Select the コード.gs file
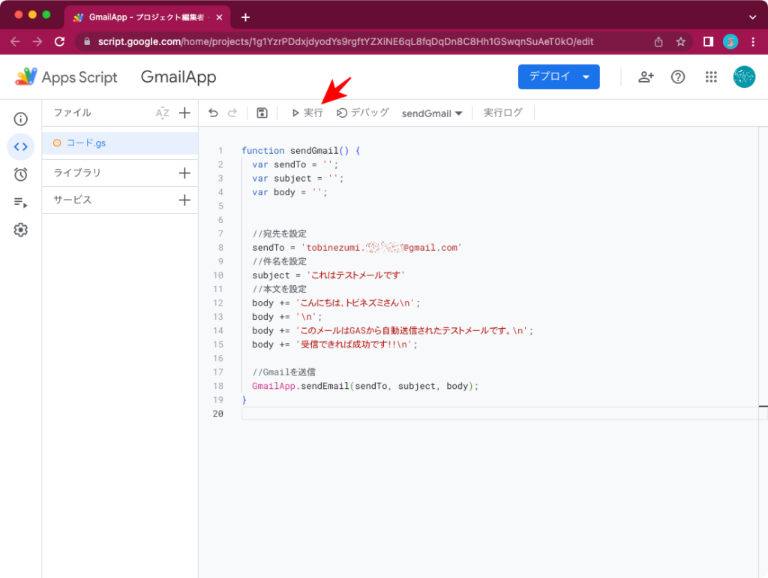Screen dimensions: 768x578 pyautogui.click(x=120, y=143)
